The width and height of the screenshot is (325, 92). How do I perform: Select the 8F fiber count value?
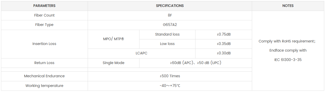pyautogui.click(x=170, y=16)
